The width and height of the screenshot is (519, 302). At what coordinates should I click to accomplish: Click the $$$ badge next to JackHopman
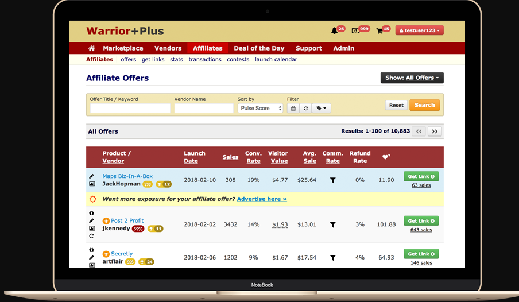pyautogui.click(x=148, y=184)
